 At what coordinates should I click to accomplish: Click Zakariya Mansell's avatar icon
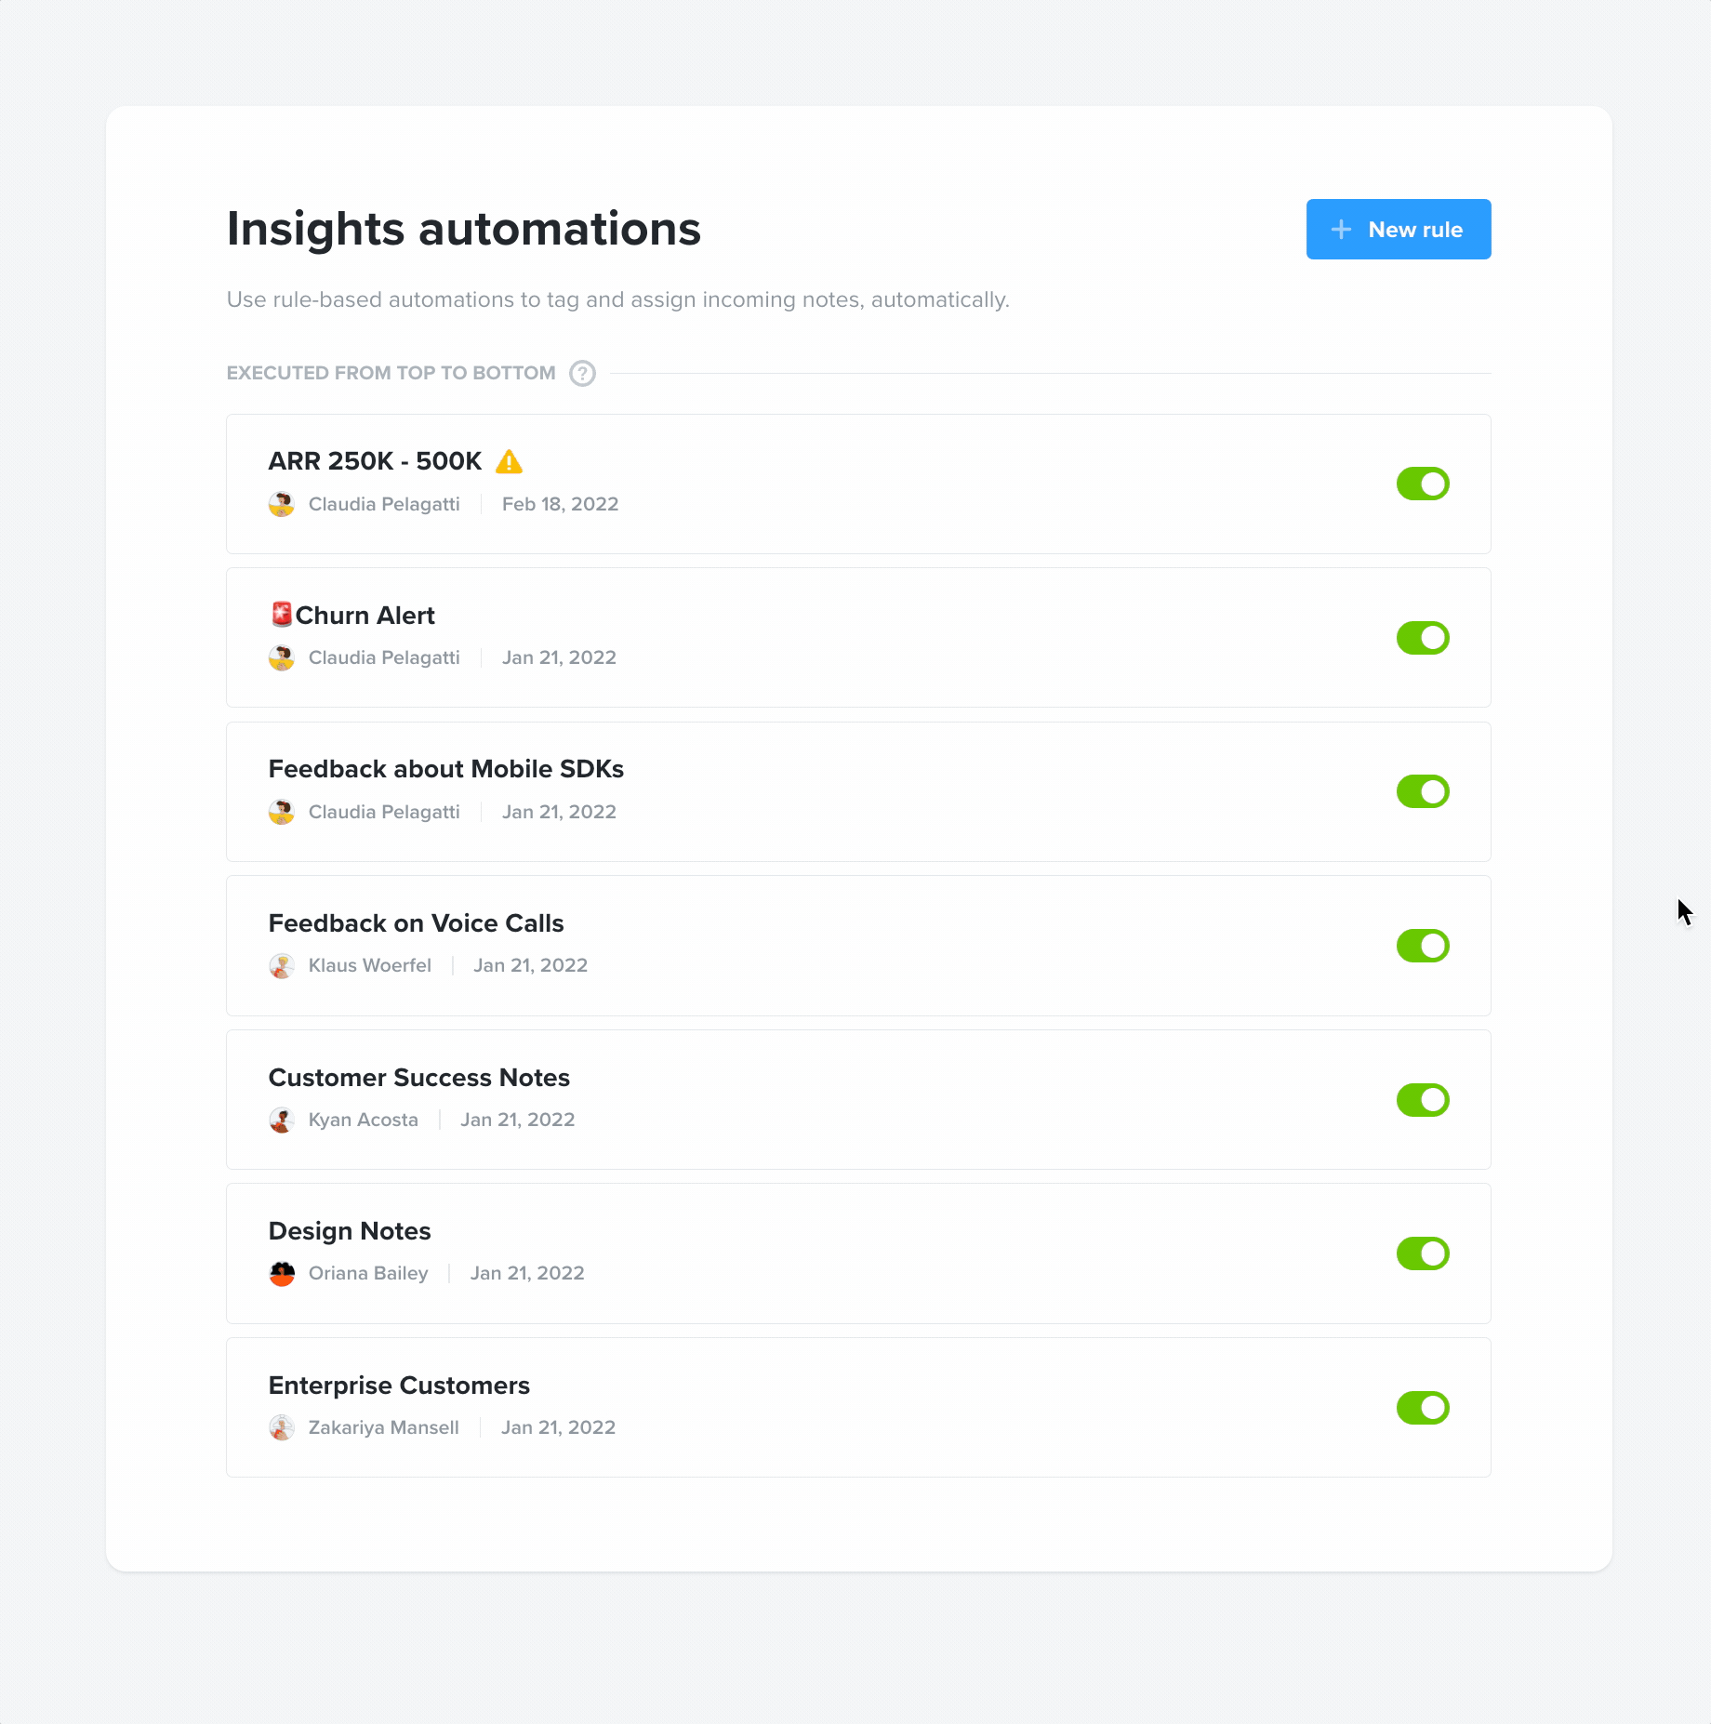pyautogui.click(x=282, y=1427)
